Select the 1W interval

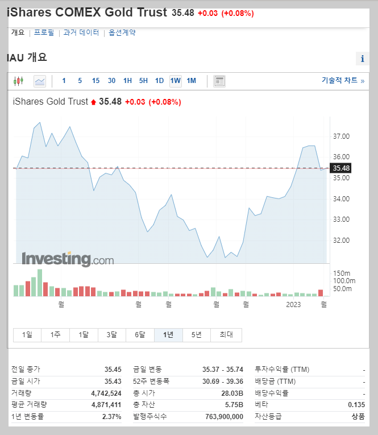click(176, 81)
